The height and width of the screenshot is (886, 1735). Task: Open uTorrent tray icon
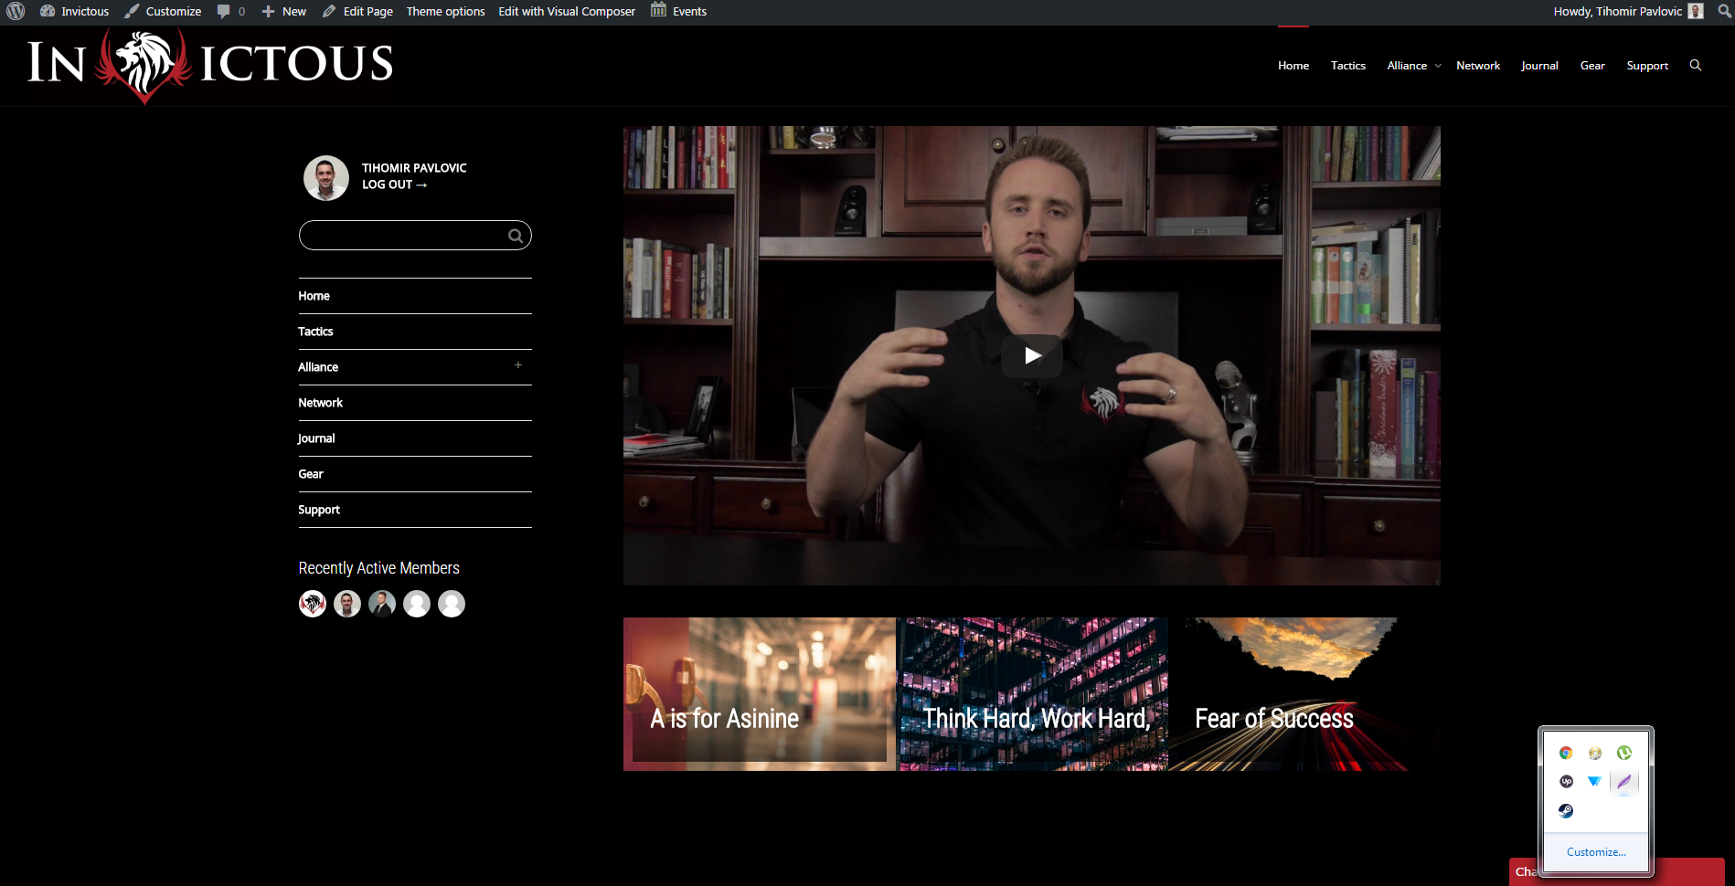tap(1623, 753)
